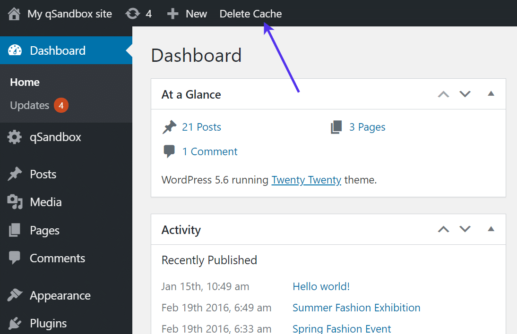Click the up chevron on the Activity widget

(x=443, y=229)
